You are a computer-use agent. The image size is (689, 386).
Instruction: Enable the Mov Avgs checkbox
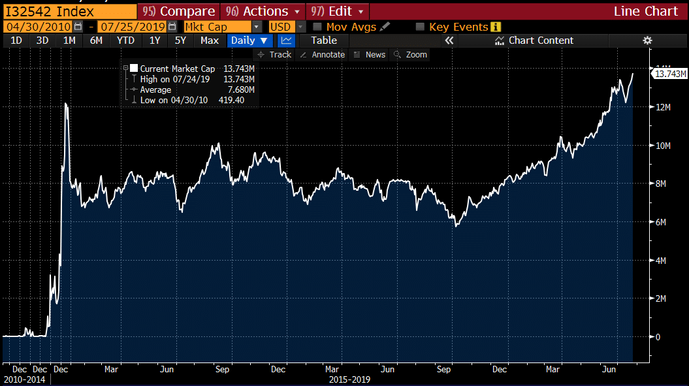click(317, 27)
